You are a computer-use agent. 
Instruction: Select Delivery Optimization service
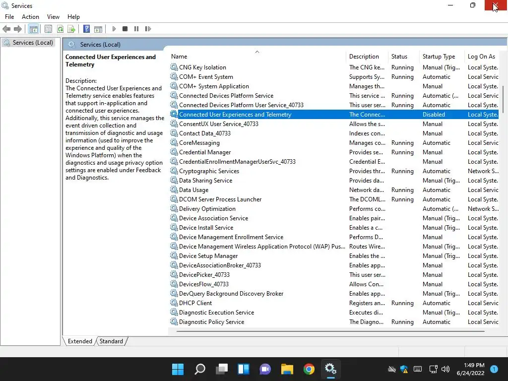point(334,209)
